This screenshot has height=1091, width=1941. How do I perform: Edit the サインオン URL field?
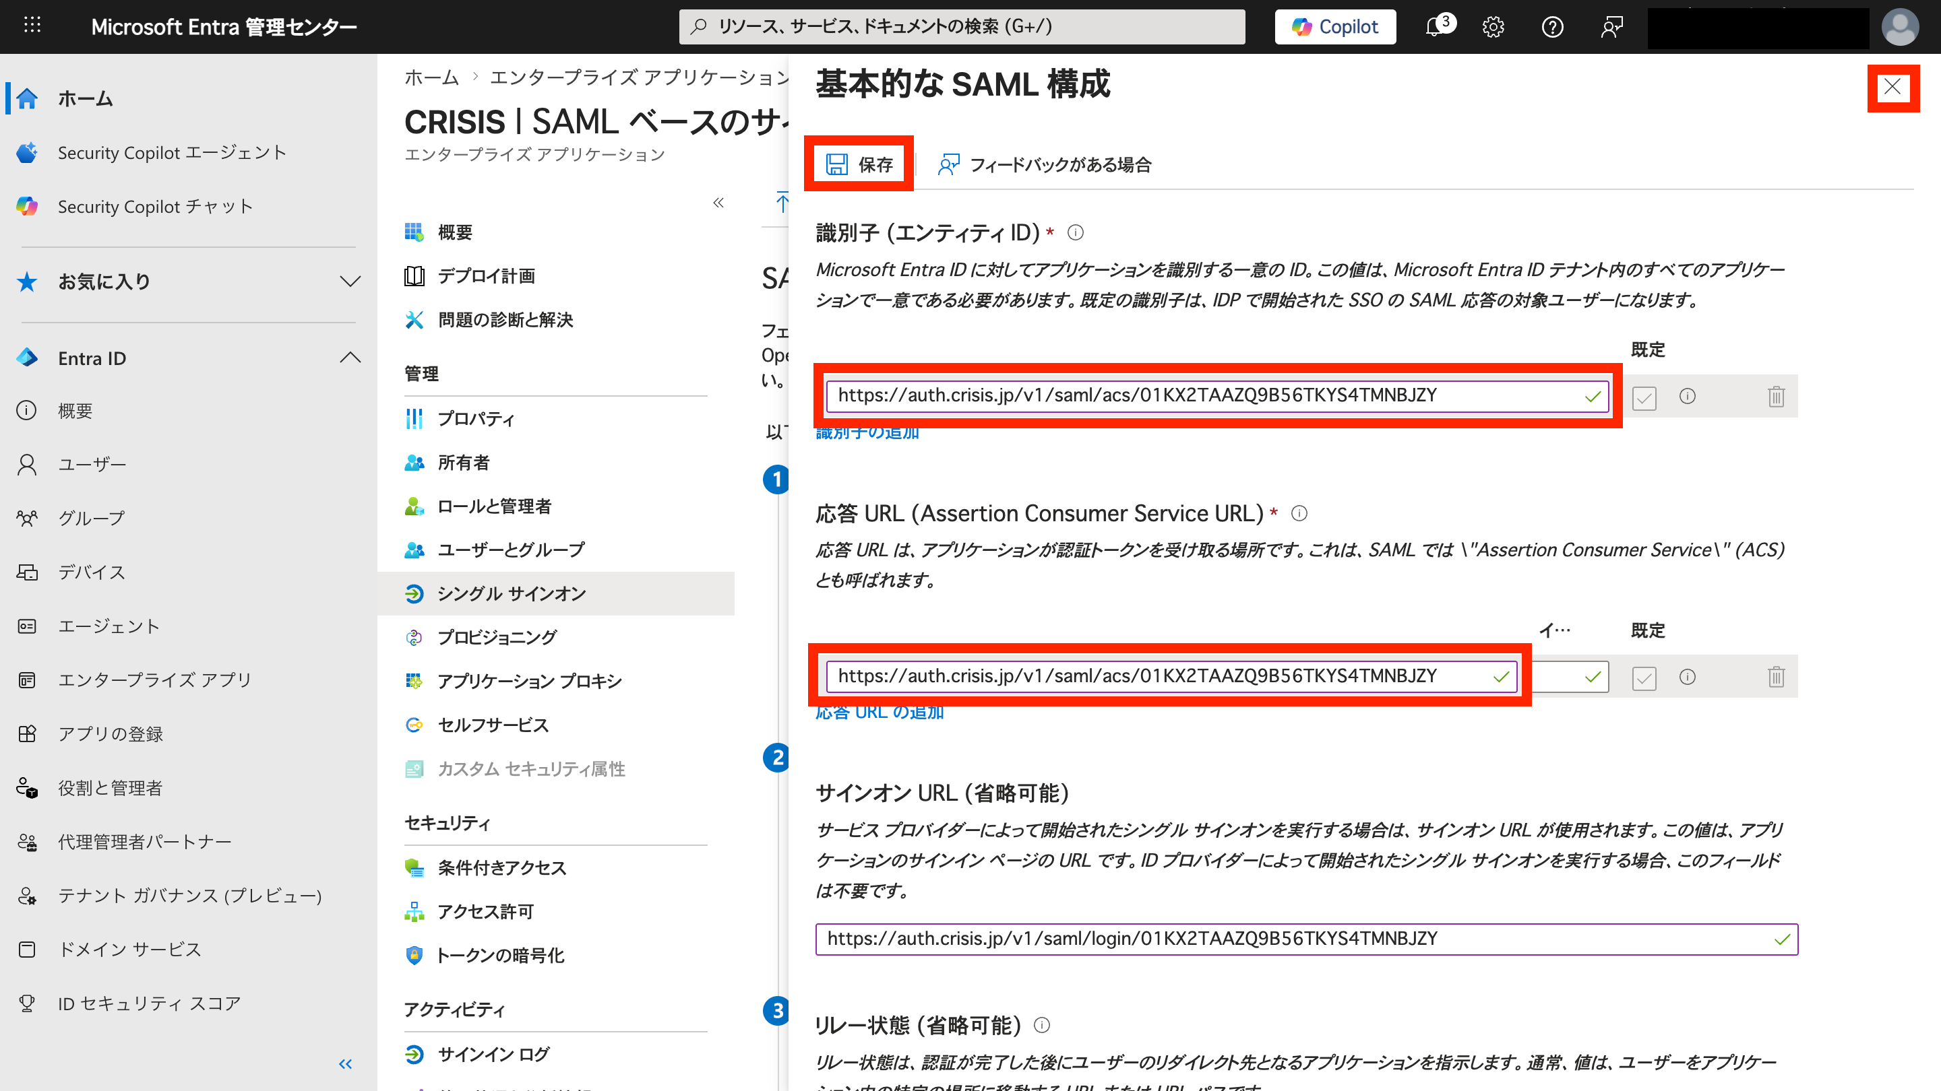1307,939
